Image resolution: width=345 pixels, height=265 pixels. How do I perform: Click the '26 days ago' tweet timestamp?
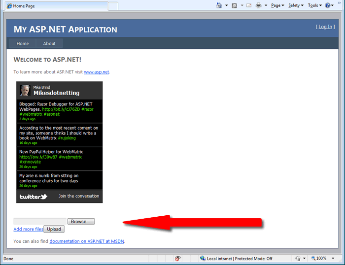pos(28,186)
